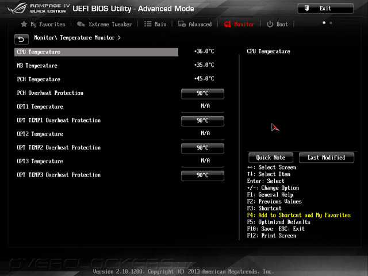Click F5: Optimized Defaults hint
This screenshot has width=368, height=276.
pos(278,222)
